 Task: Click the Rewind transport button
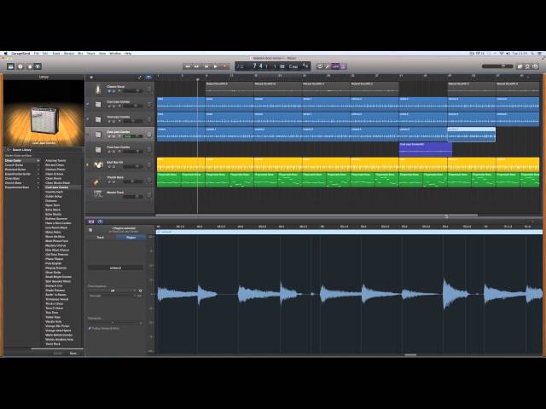188,66
